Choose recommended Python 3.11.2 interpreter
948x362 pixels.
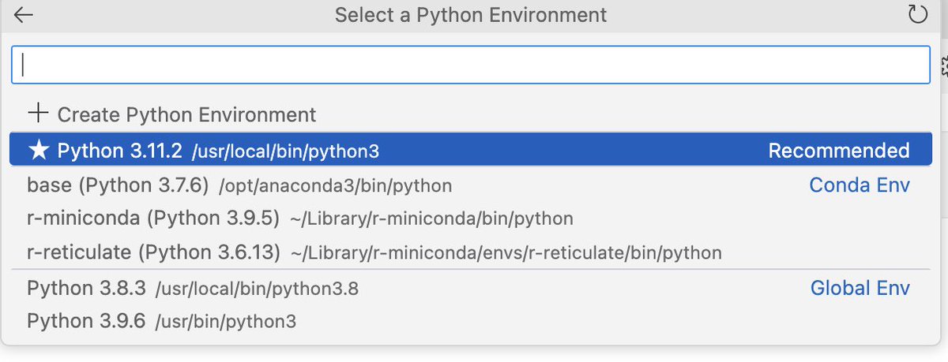pos(470,150)
